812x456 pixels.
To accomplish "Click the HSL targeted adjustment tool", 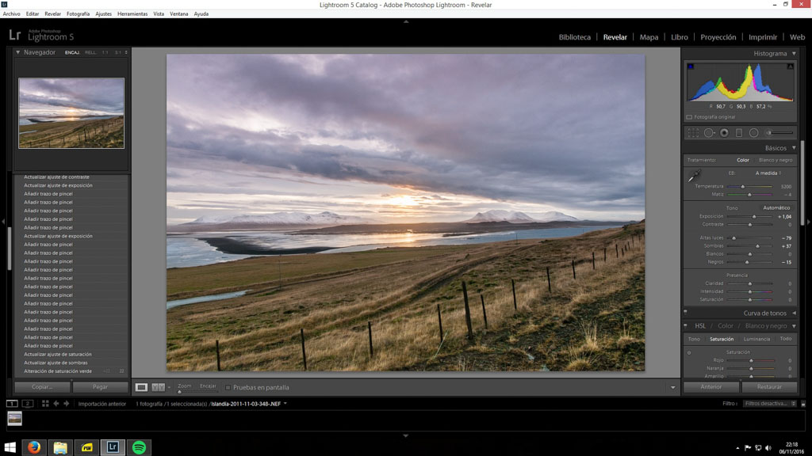I will point(688,352).
